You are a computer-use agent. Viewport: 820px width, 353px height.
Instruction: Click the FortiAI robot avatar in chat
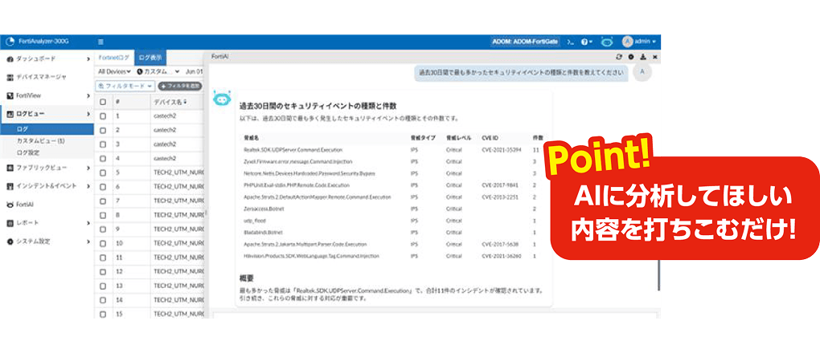pos(221,98)
